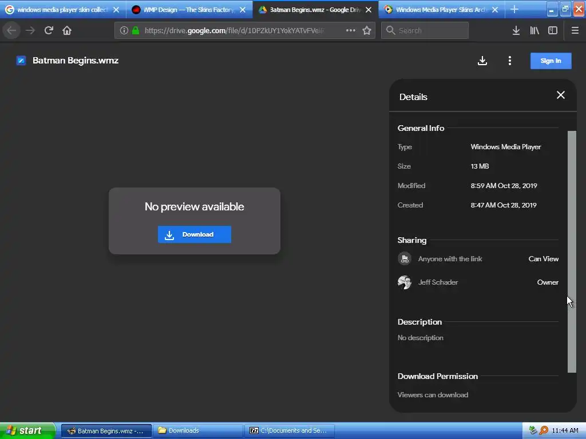The image size is (586, 439).
Task: Click the blue Download button
Action: [195, 234]
